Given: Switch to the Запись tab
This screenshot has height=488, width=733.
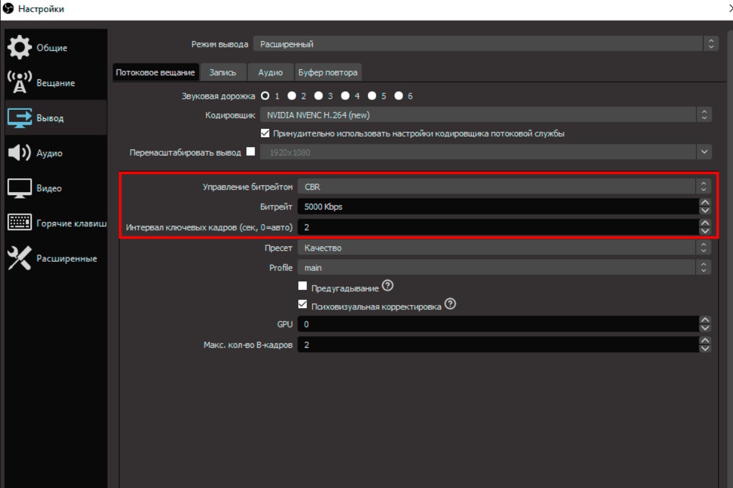Looking at the screenshot, I should point(222,72).
